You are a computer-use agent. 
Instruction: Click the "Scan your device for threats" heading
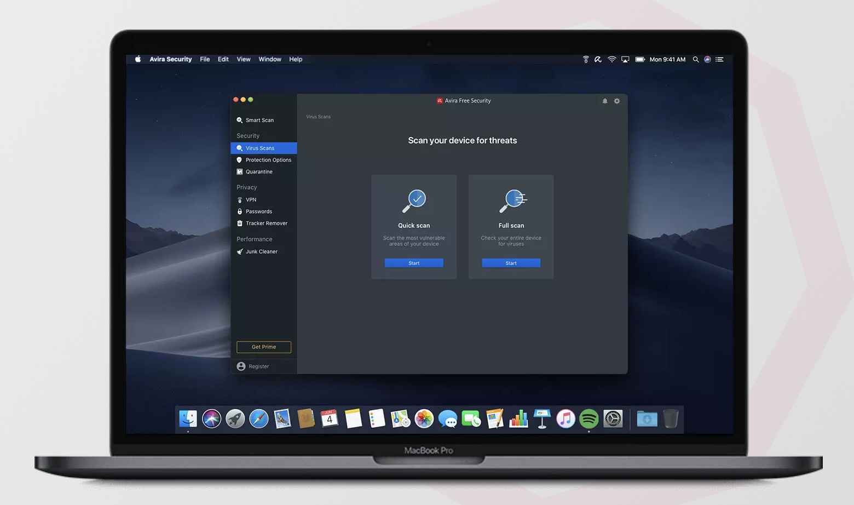coord(463,140)
